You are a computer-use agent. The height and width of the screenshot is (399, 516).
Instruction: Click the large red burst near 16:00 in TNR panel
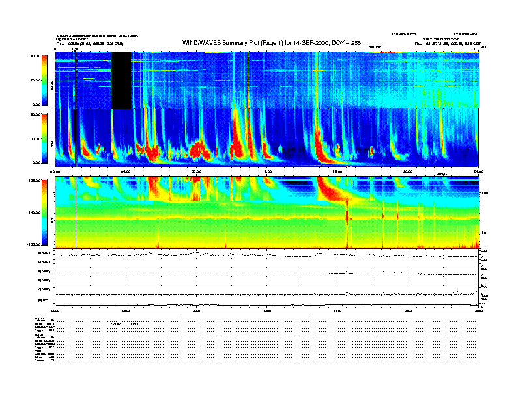(331, 190)
